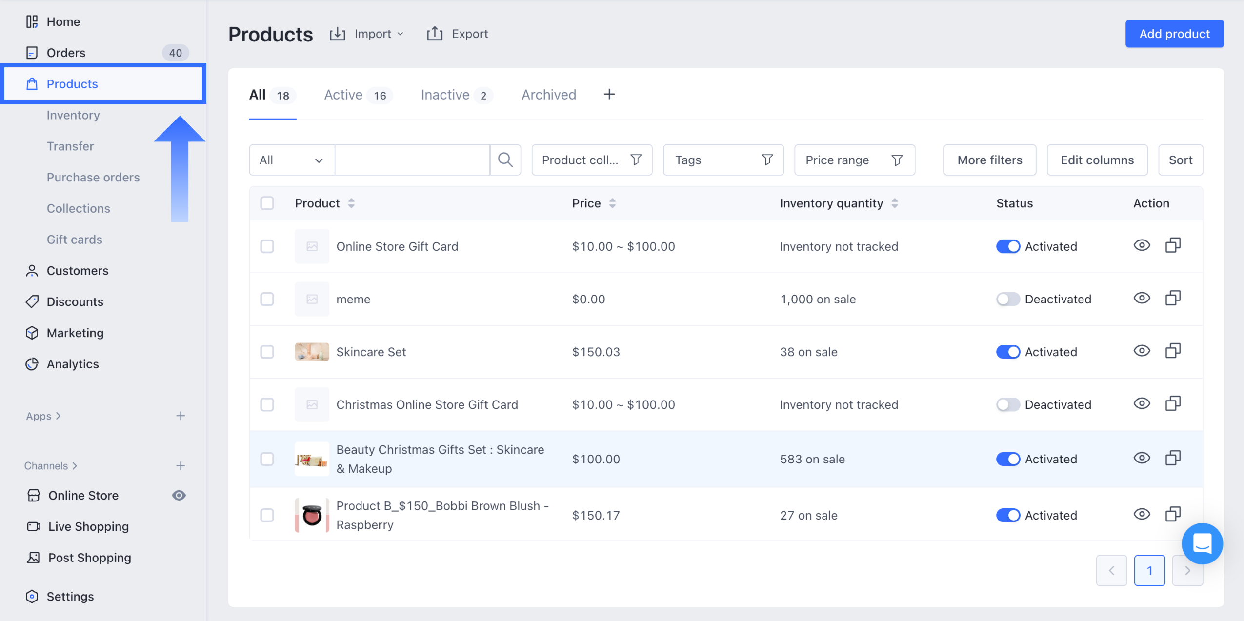Open the chat support bubble icon

[1202, 543]
